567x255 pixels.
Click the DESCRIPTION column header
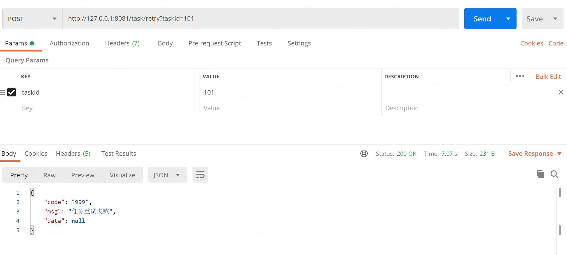(x=401, y=77)
